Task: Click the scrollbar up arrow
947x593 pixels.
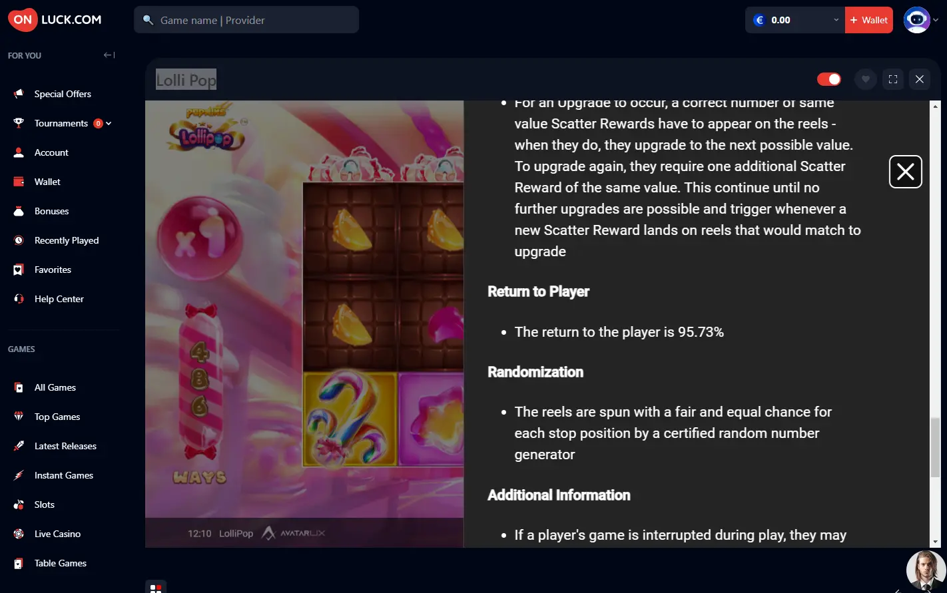Action: [x=935, y=106]
